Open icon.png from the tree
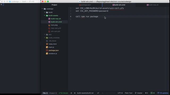This screenshot has height=95, width=170. coord(54,25)
